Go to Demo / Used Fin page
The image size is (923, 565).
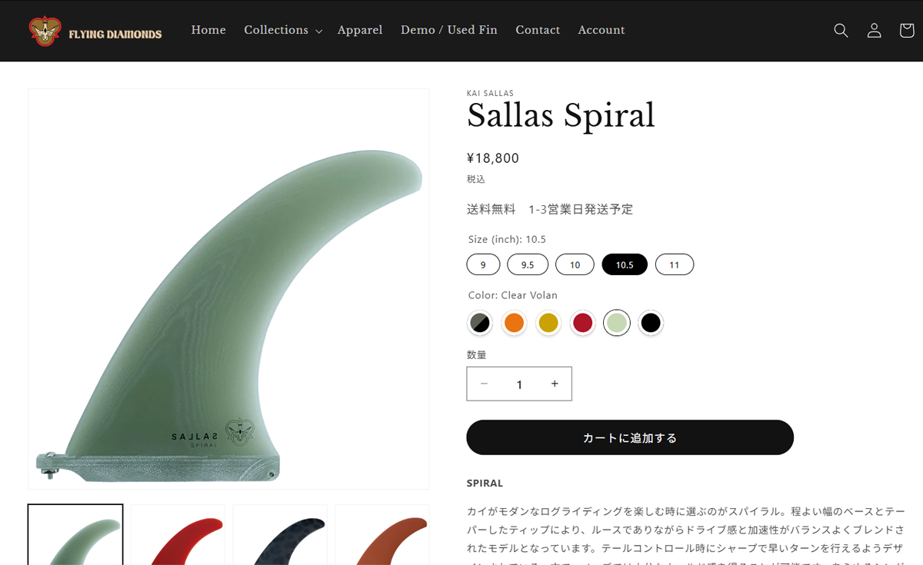(449, 30)
